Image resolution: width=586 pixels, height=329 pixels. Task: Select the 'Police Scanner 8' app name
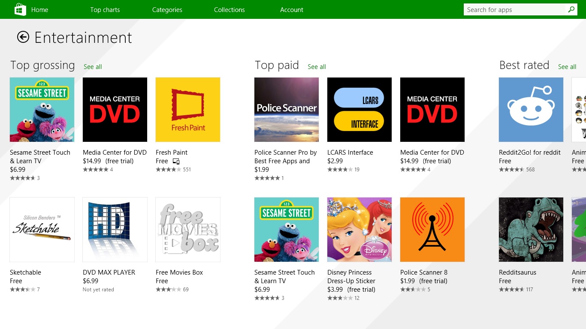pyautogui.click(x=424, y=272)
